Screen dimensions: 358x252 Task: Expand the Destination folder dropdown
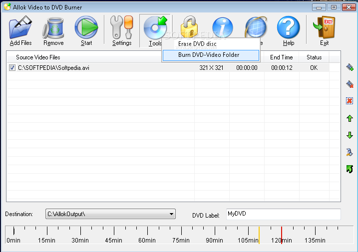click(171, 214)
